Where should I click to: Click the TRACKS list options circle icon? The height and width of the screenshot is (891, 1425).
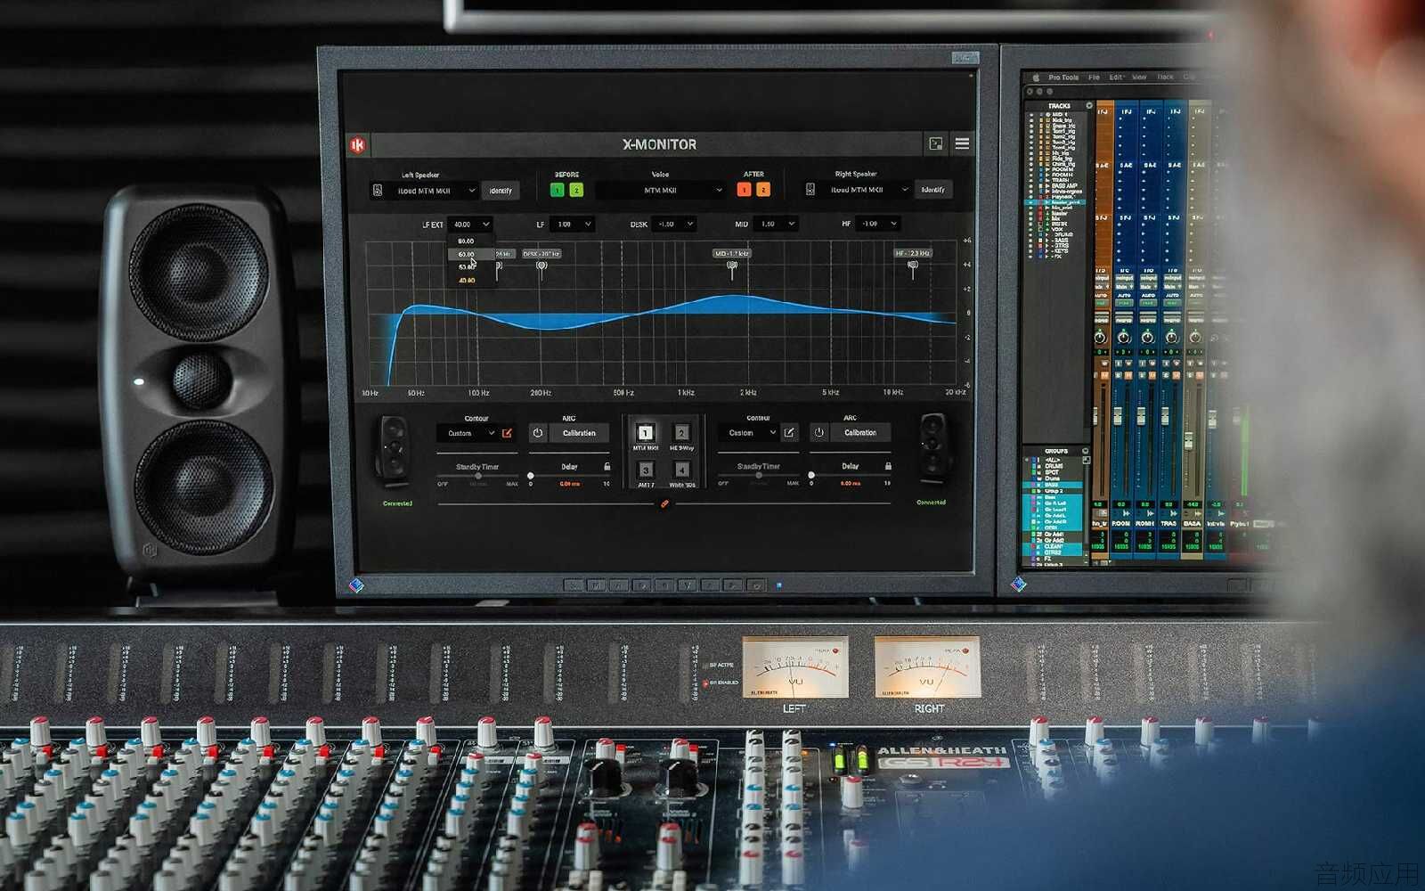[1089, 105]
